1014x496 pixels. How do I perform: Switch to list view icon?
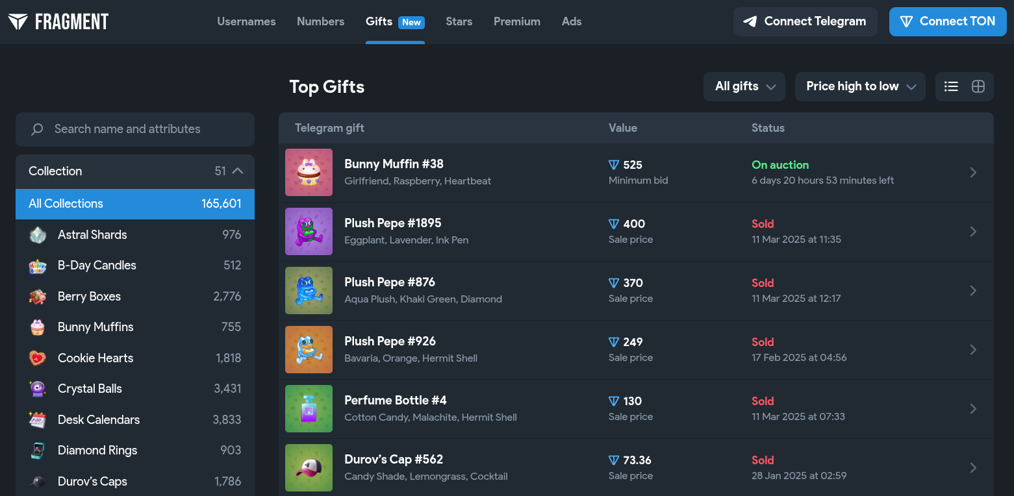(x=951, y=86)
